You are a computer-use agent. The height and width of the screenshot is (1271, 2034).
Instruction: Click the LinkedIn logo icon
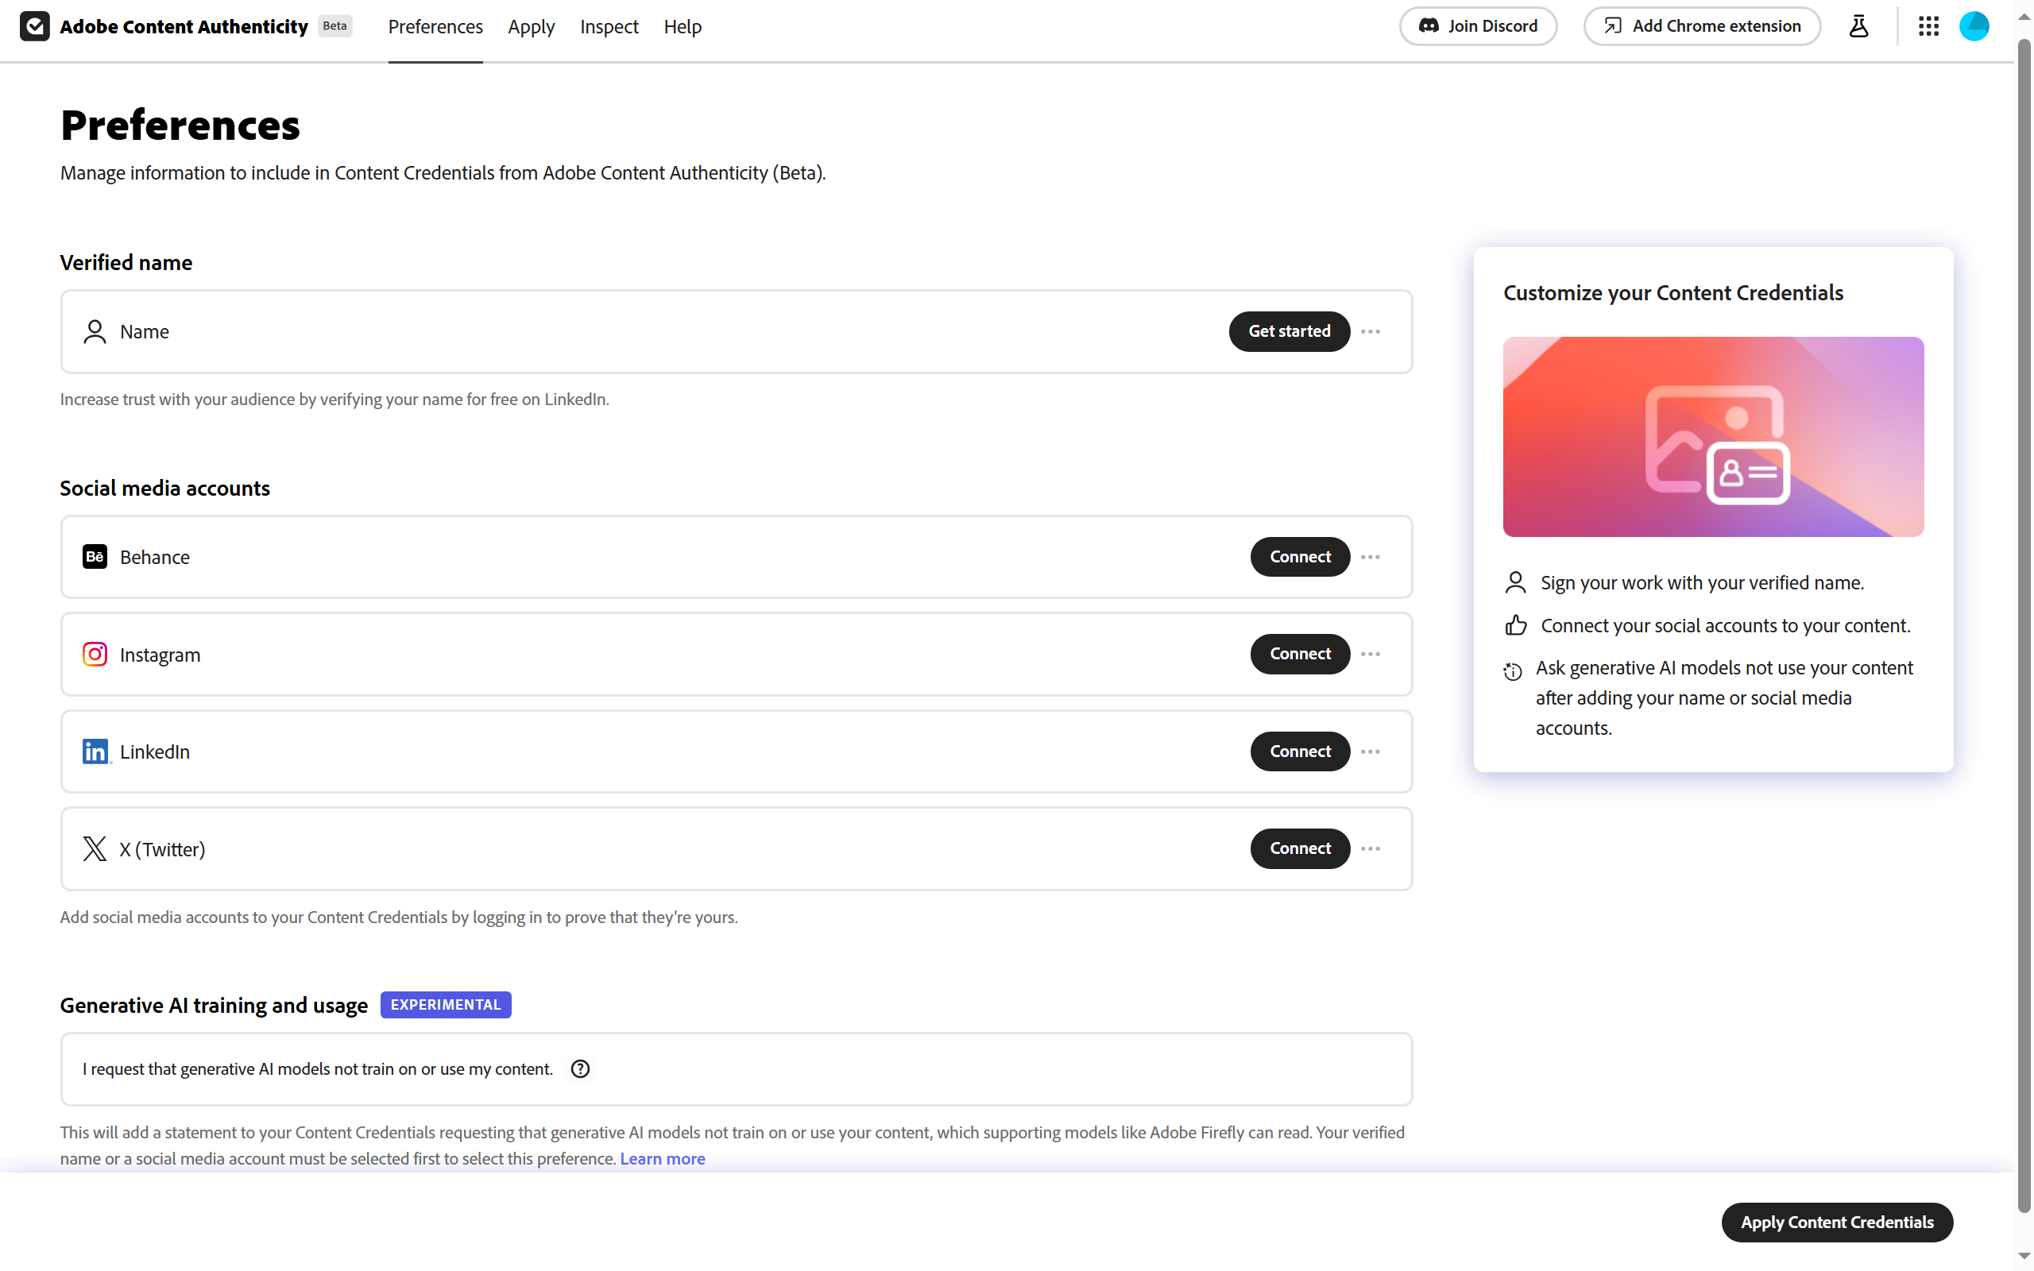[95, 751]
